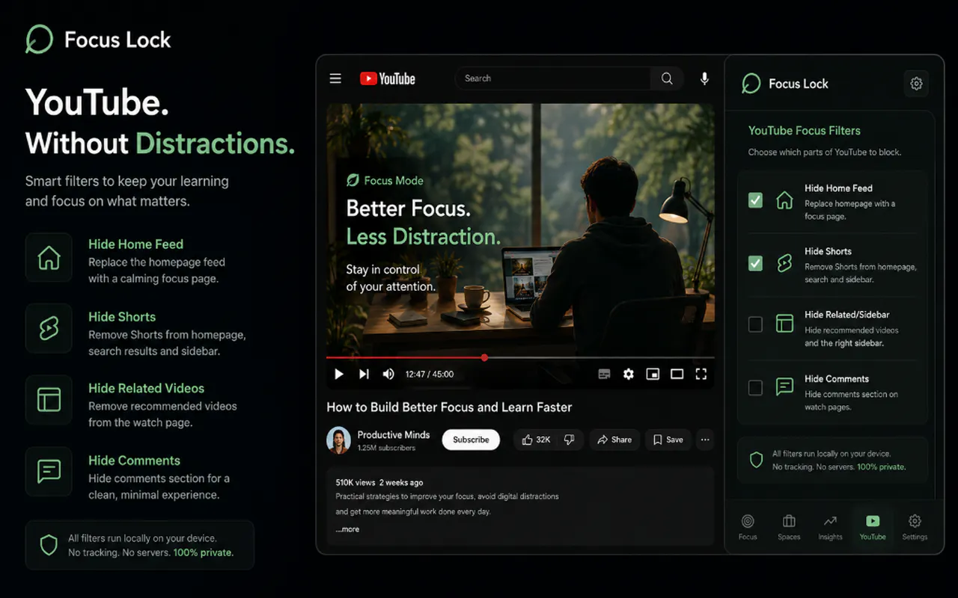Click the 510K views text
958x598 pixels.
pyautogui.click(x=355, y=482)
